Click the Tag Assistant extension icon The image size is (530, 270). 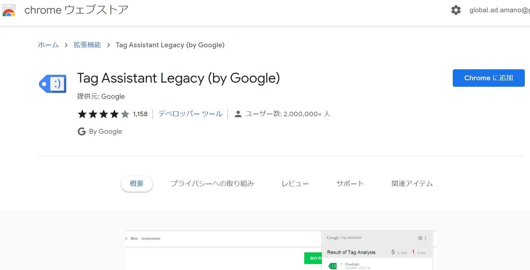[53, 84]
